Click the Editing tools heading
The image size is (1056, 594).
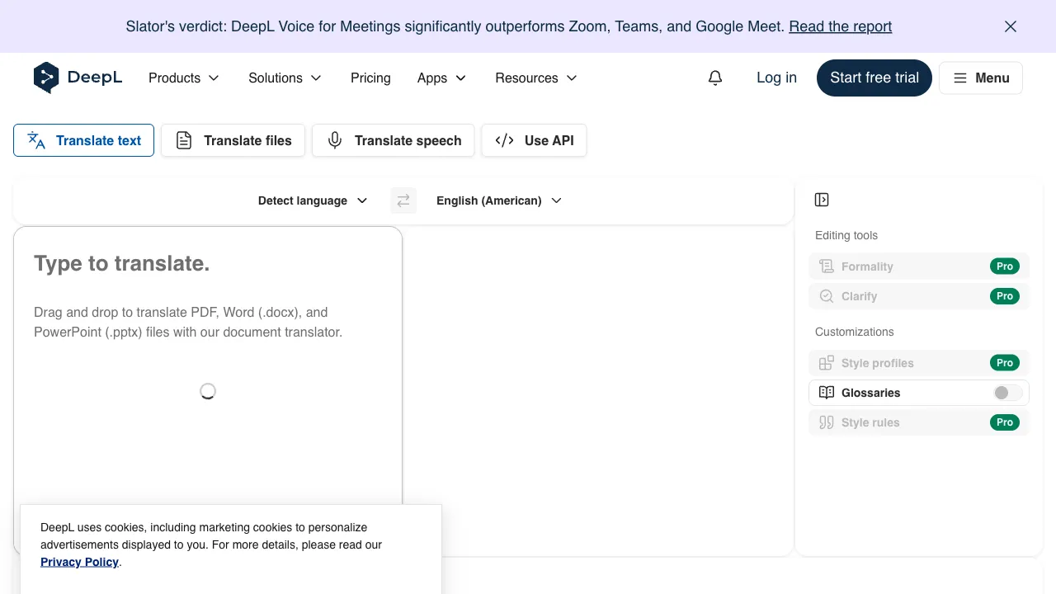tap(846, 235)
